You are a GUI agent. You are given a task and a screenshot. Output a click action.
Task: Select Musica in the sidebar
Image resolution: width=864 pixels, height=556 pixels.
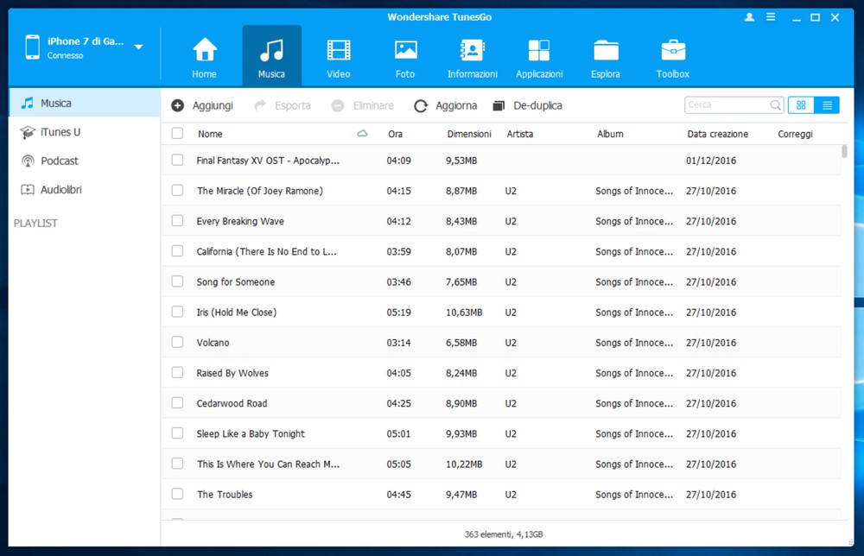coord(85,103)
